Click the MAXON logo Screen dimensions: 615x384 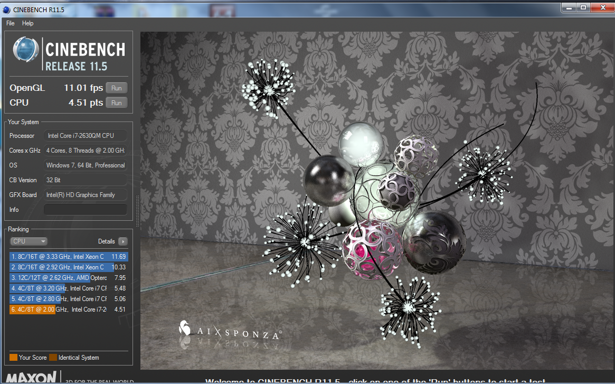click(31, 378)
